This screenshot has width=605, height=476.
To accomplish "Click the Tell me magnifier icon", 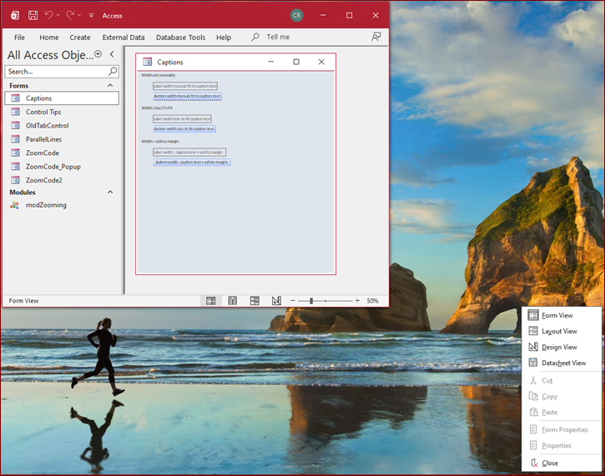I will [x=255, y=37].
